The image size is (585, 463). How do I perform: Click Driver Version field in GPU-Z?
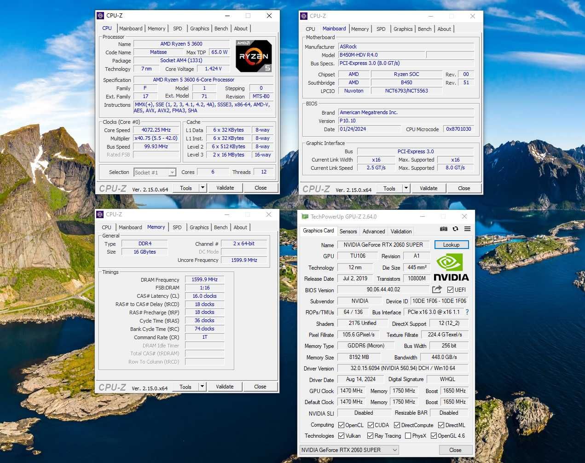pyautogui.click(x=403, y=368)
